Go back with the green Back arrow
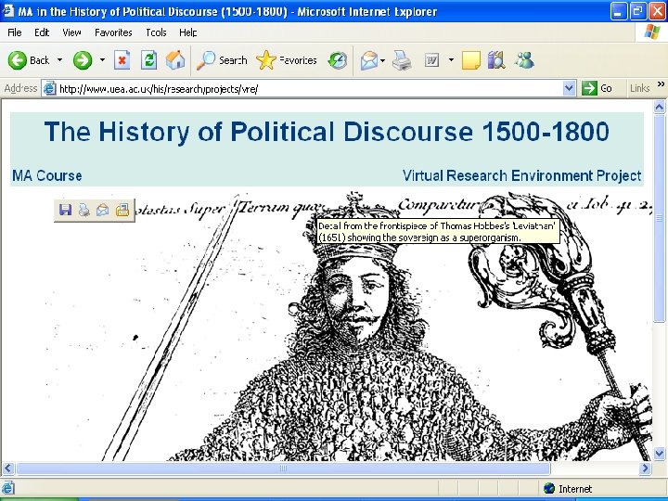668x501 pixels. (29, 60)
